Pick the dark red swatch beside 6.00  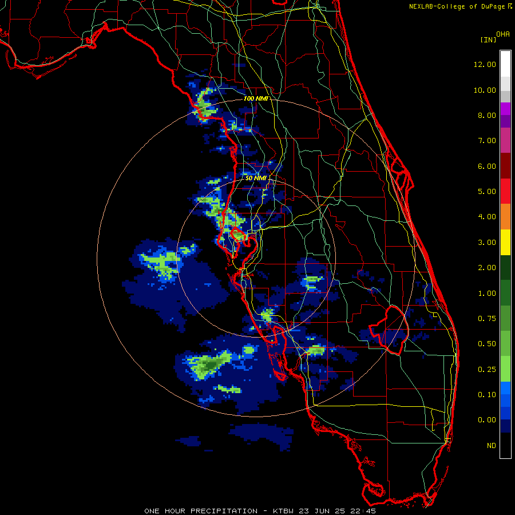505,166
